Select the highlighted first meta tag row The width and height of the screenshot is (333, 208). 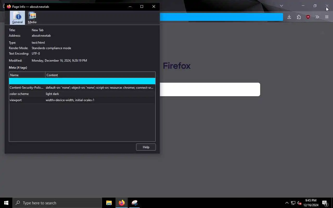click(x=82, y=81)
